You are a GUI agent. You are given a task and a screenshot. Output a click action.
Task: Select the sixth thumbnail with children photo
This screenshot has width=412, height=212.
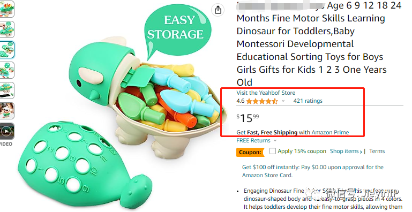point(7,111)
